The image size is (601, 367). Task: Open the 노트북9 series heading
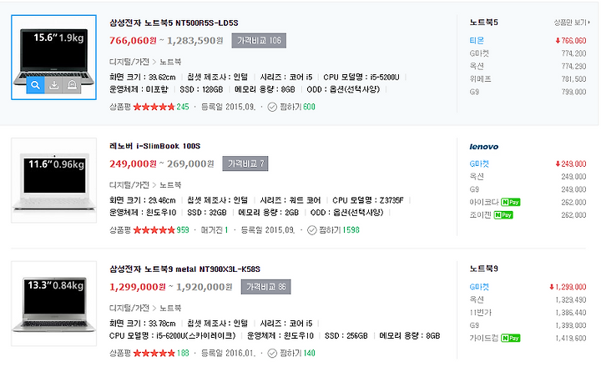tap(483, 269)
